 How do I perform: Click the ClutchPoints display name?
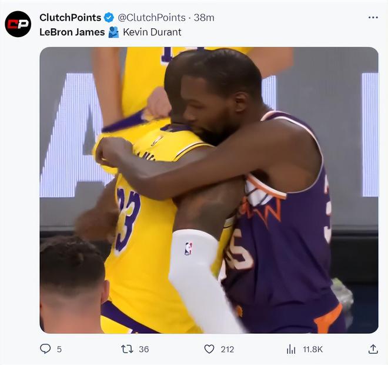(x=71, y=18)
